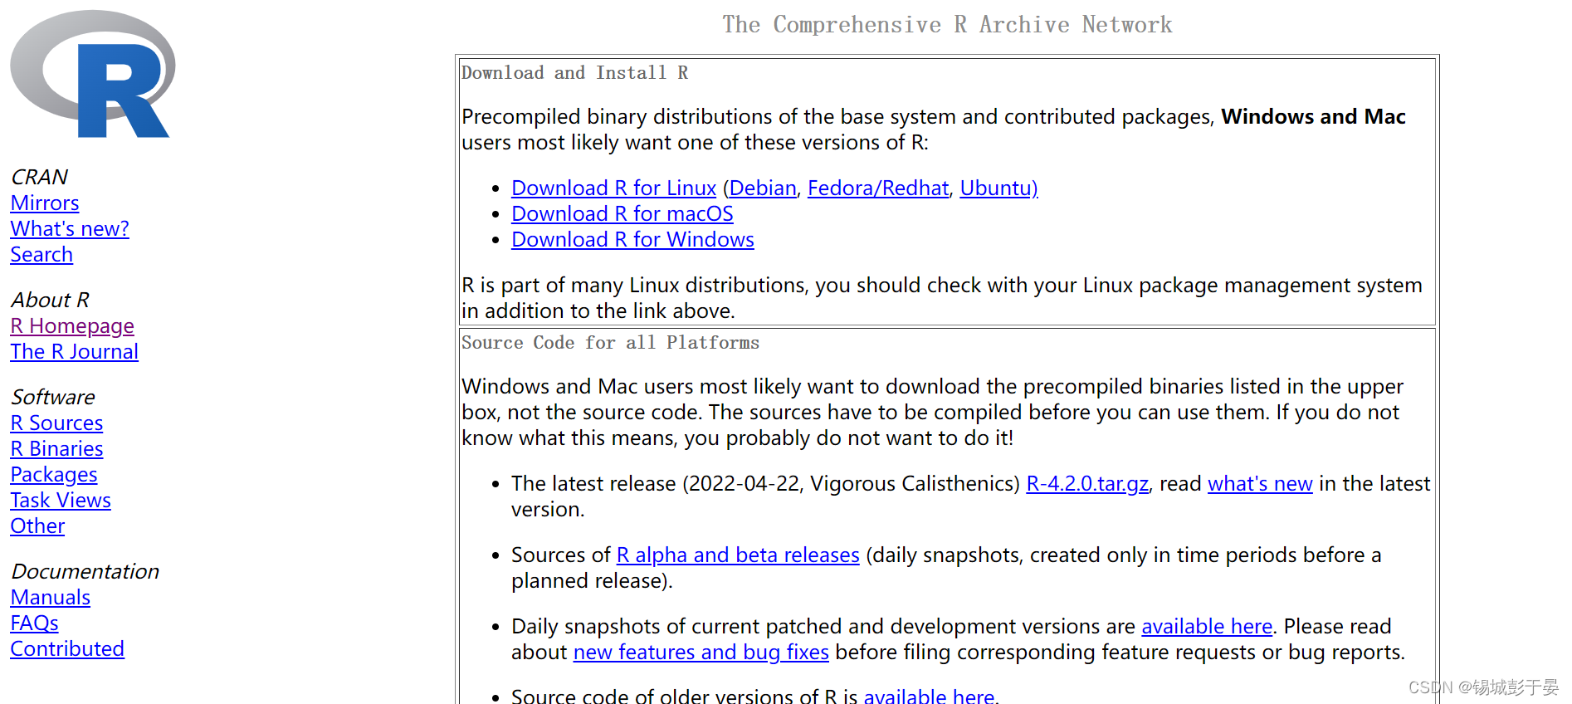
Task: Download R-4.2.0.tar.gz source
Action: 1087,484
